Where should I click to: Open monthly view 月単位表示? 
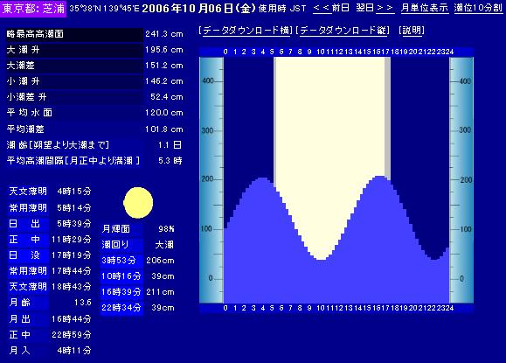click(425, 8)
